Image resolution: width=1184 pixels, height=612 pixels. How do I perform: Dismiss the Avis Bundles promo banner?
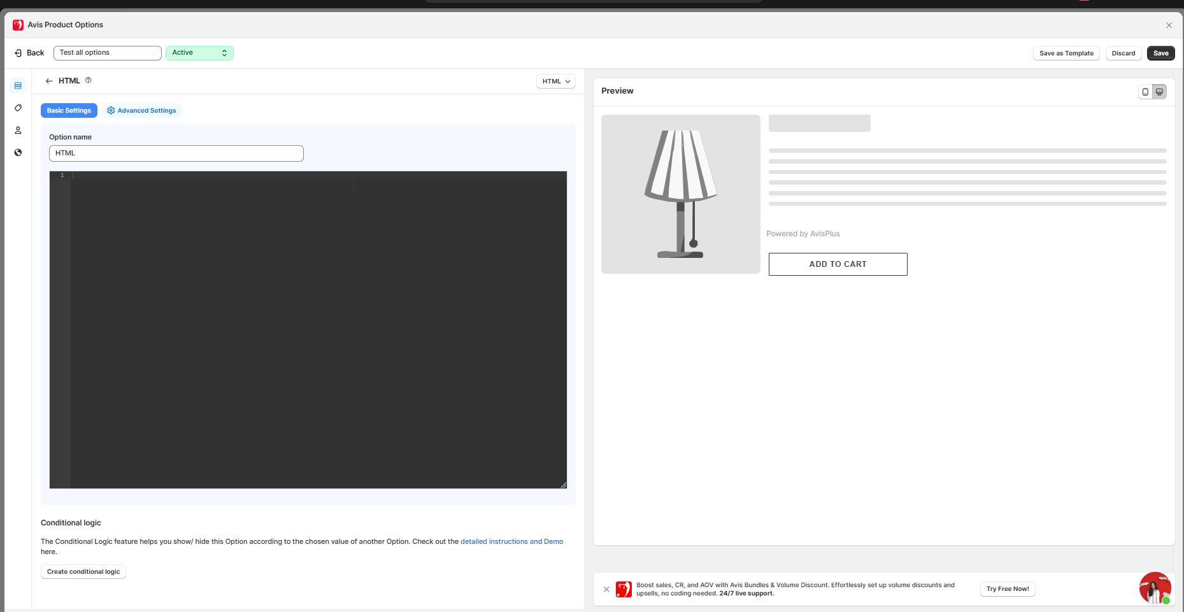[606, 589]
